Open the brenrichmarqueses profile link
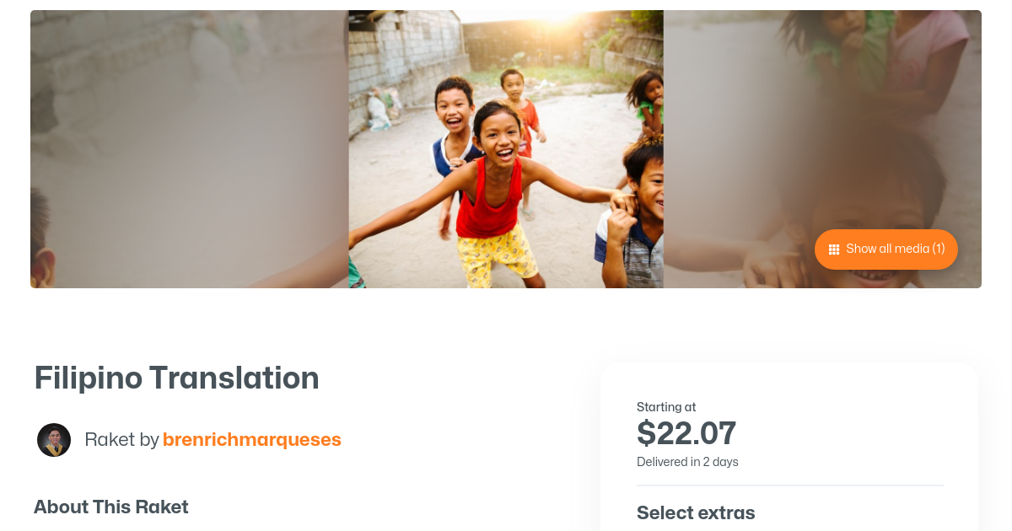 (251, 440)
